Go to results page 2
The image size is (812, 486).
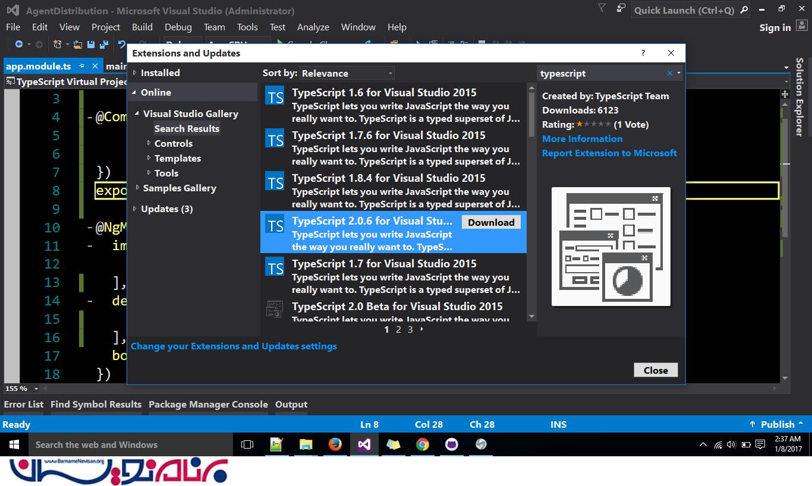[x=398, y=329]
